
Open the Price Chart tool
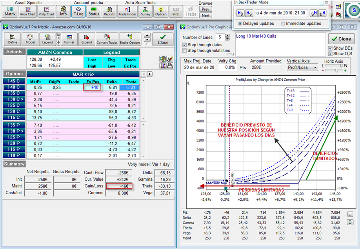tap(28, 11)
